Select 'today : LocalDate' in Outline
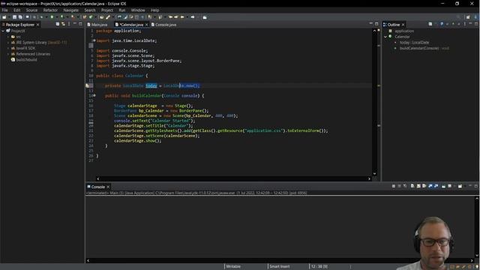Screen dimensions: 480x270 414,43
